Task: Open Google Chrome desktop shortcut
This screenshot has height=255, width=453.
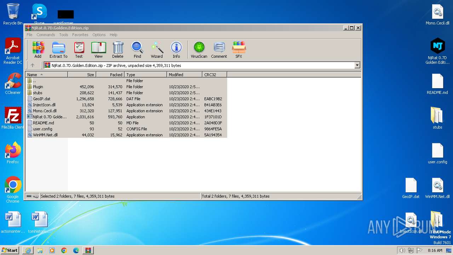Action: click(13, 190)
